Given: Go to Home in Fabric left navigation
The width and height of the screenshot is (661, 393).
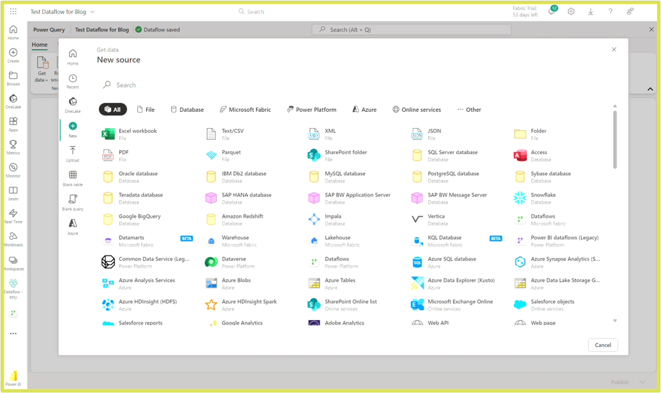Looking at the screenshot, I should pyautogui.click(x=13, y=32).
